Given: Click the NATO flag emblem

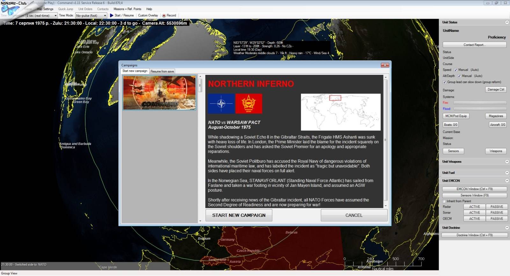Looking at the screenshot, I should [221, 103].
